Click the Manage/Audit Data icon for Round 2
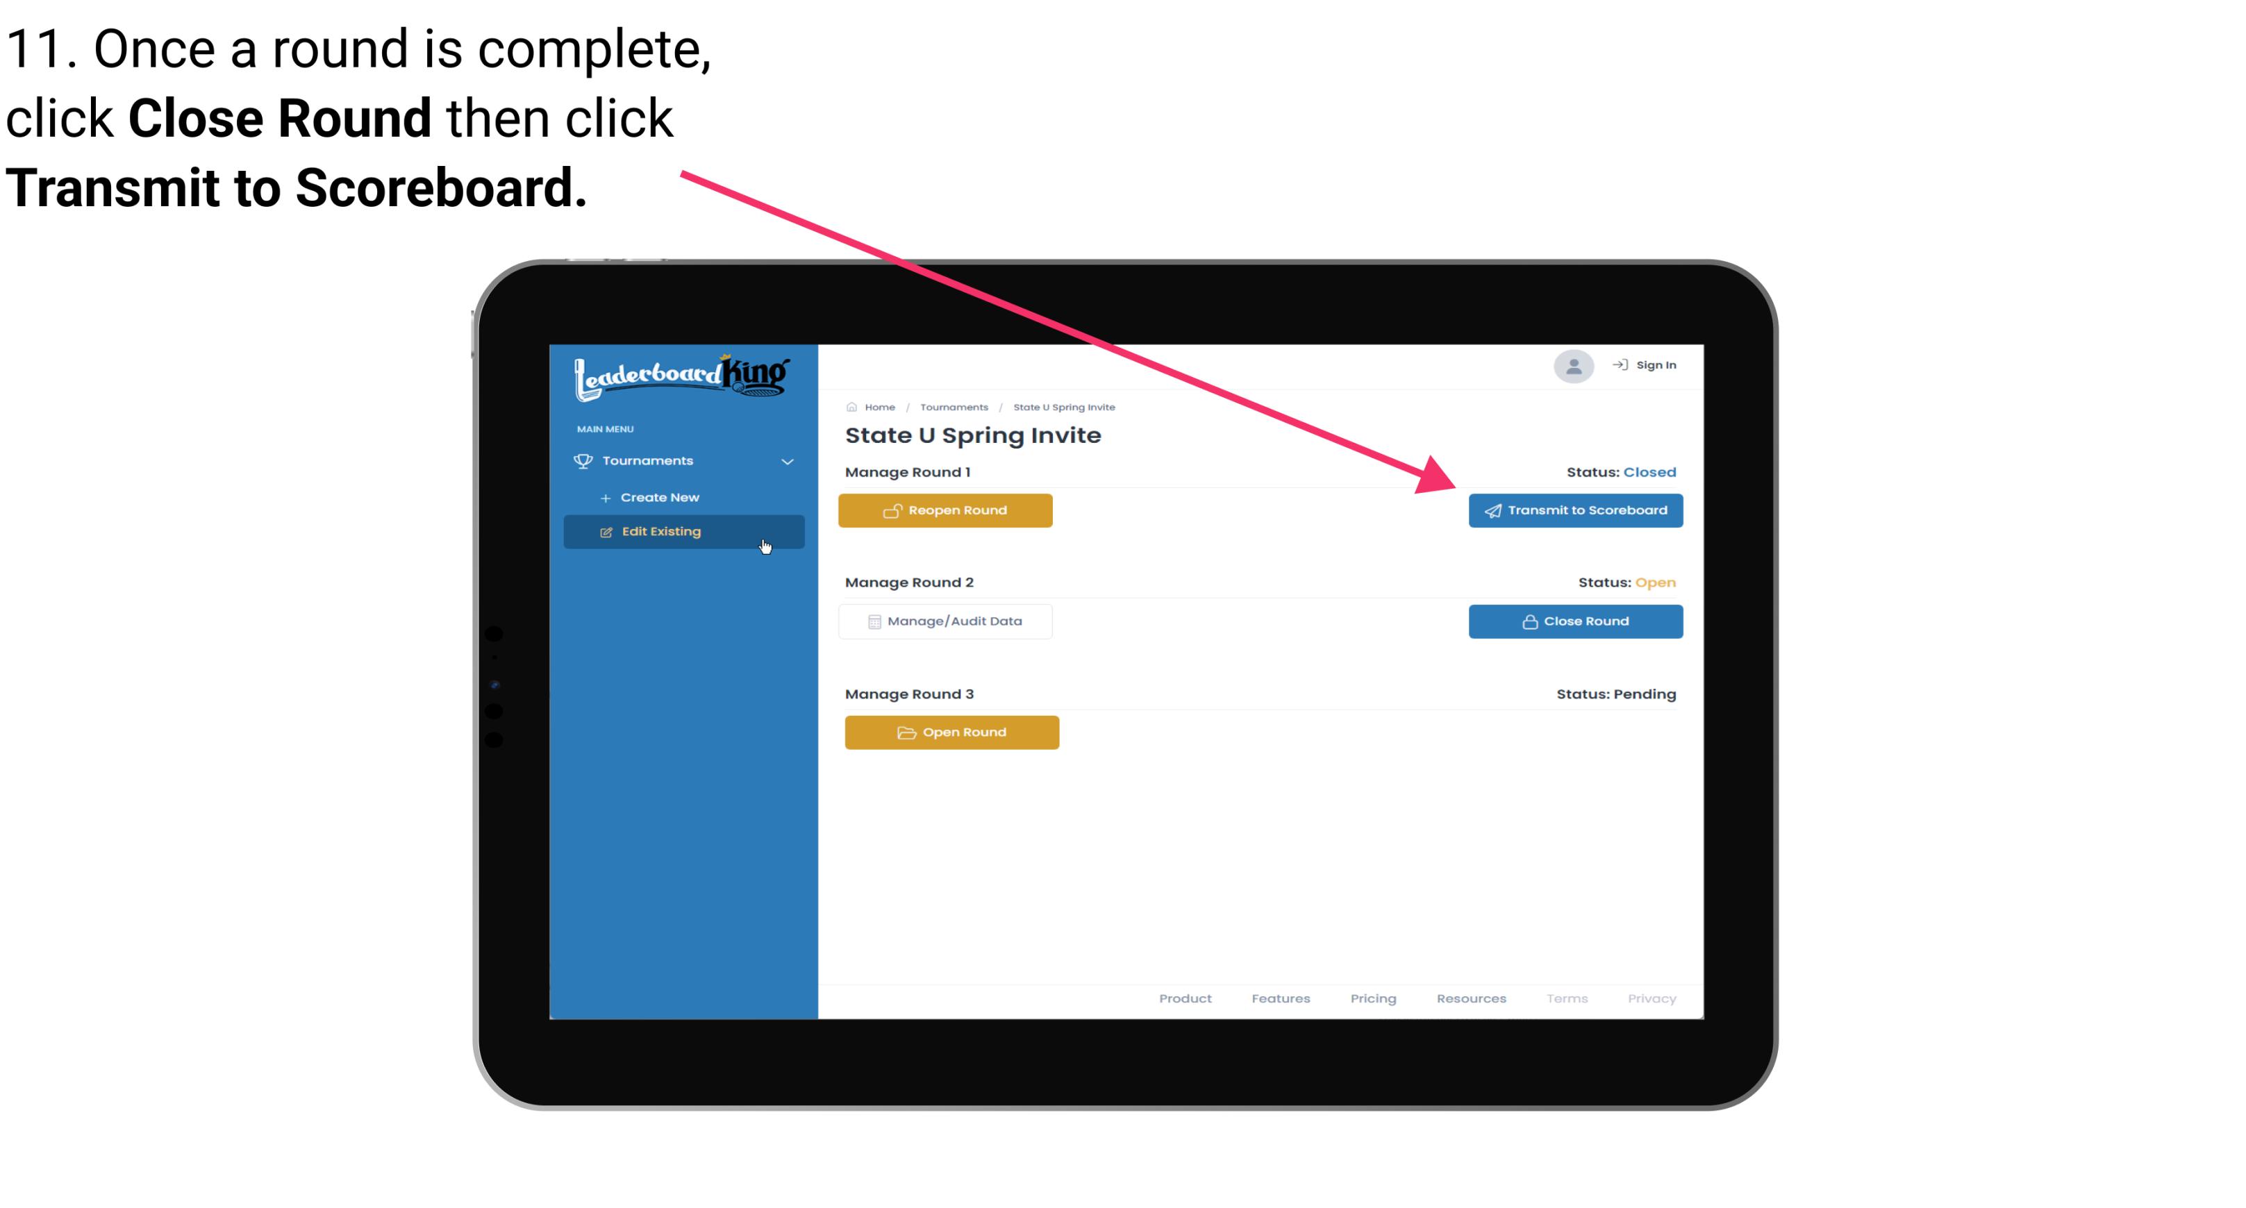 [872, 621]
